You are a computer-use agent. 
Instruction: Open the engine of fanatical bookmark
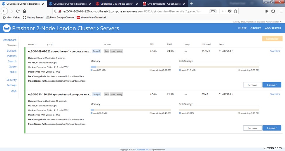coord(92,17)
